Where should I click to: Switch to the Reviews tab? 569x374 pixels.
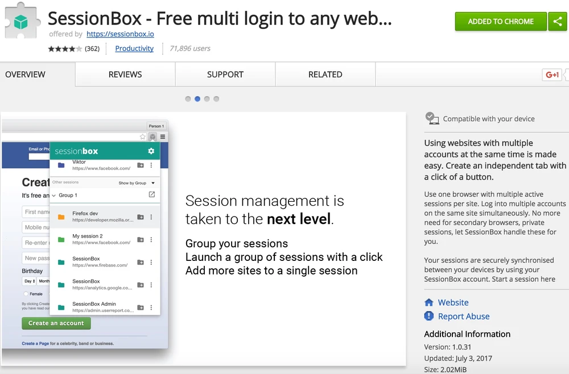pos(125,74)
